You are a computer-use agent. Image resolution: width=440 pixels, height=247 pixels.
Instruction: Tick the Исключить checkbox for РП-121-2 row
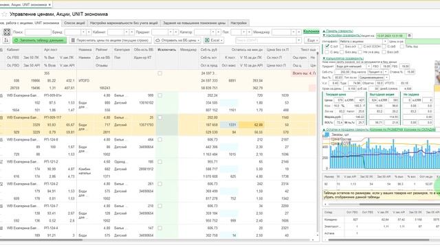[159, 162]
